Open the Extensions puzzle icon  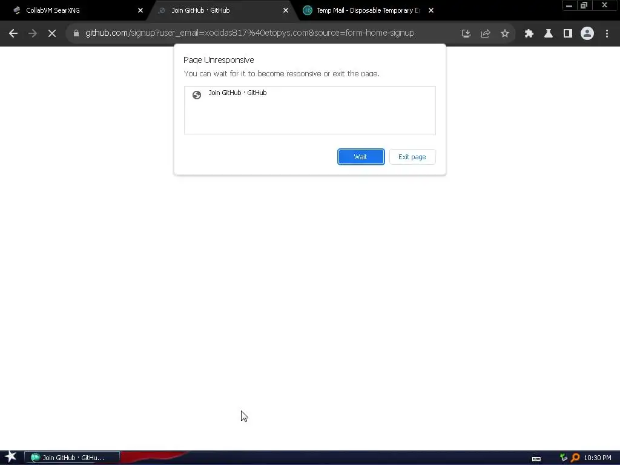(x=529, y=34)
